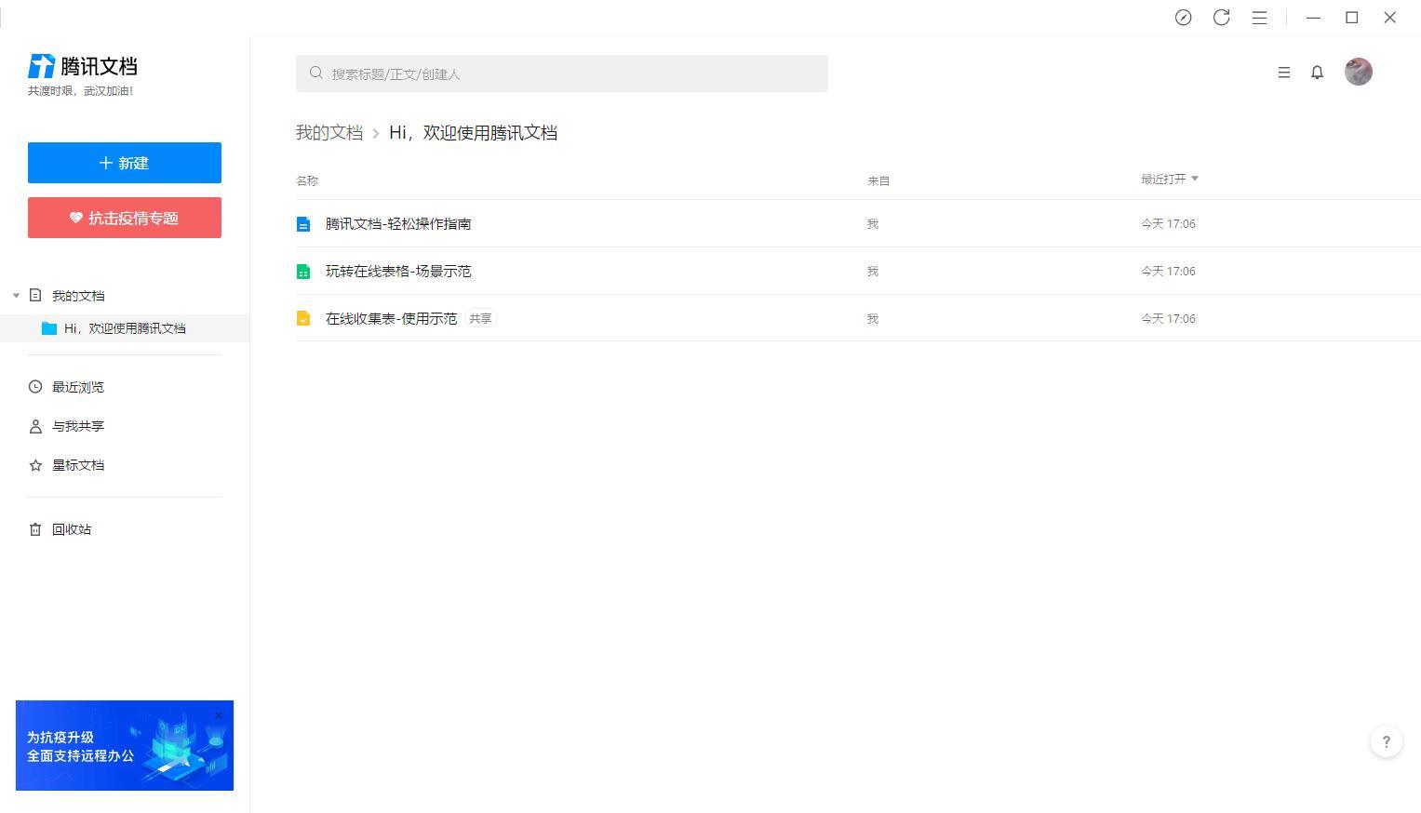The width and height of the screenshot is (1421, 813).
Task: Open the user avatar profile
Action: click(x=1358, y=72)
